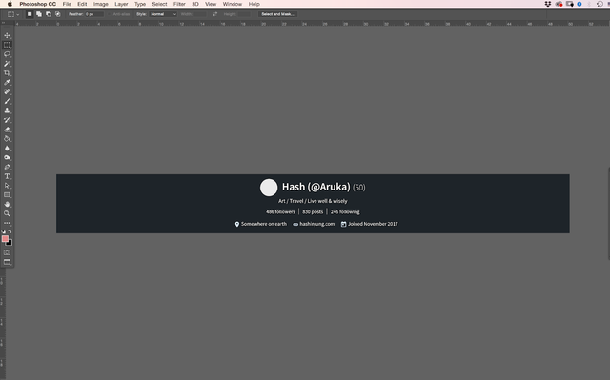Click the Height input field
The image size is (610, 380).
244,14
